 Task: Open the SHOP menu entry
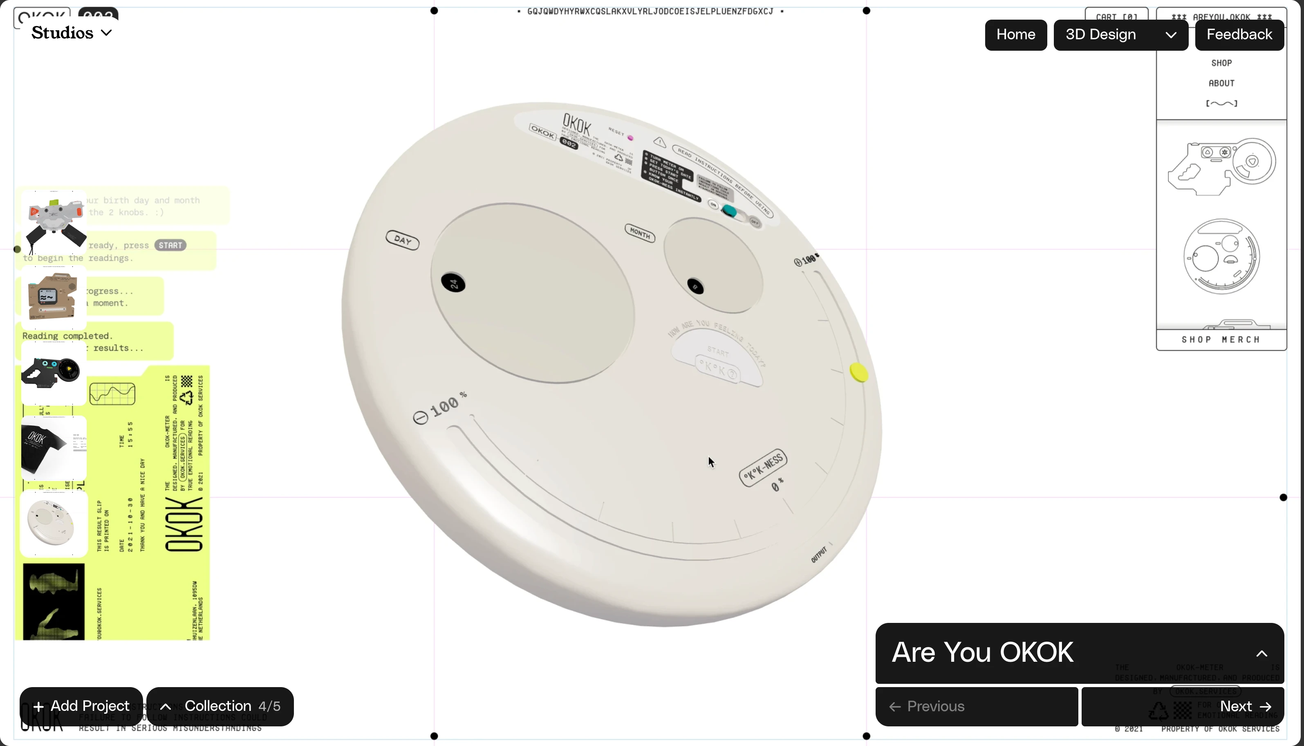click(x=1221, y=63)
